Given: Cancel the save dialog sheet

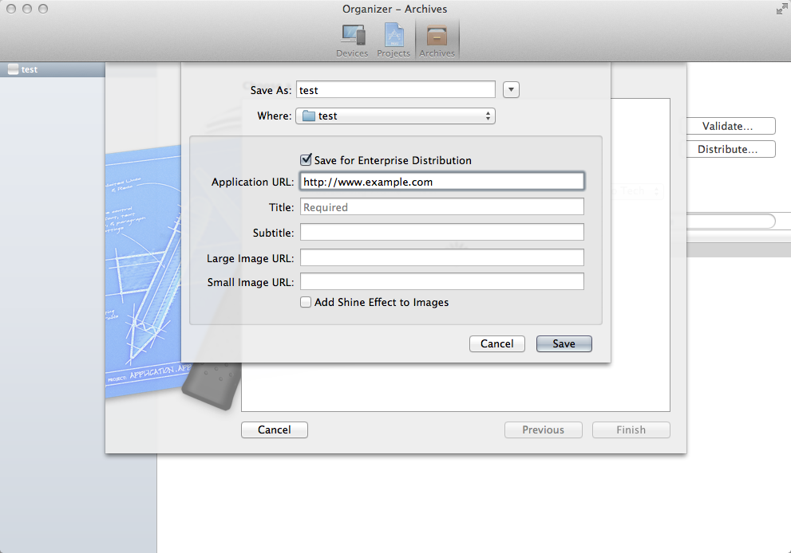Looking at the screenshot, I should click(496, 343).
